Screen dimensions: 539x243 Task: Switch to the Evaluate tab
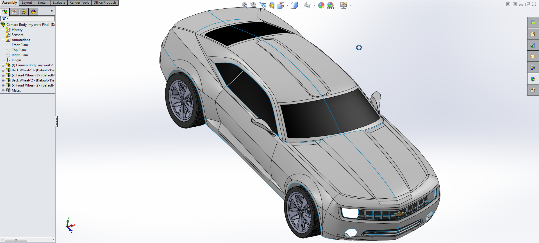click(x=59, y=3)
